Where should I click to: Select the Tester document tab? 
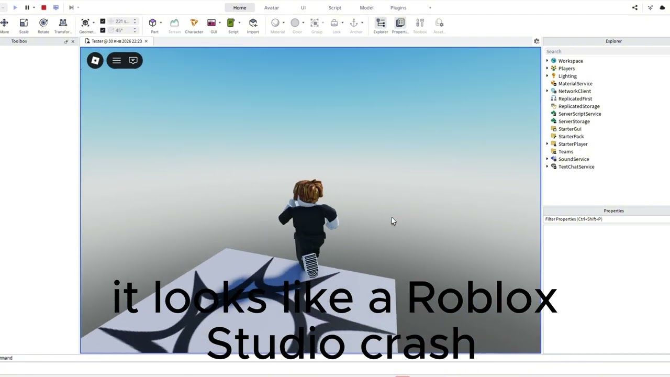pos(116,41)
